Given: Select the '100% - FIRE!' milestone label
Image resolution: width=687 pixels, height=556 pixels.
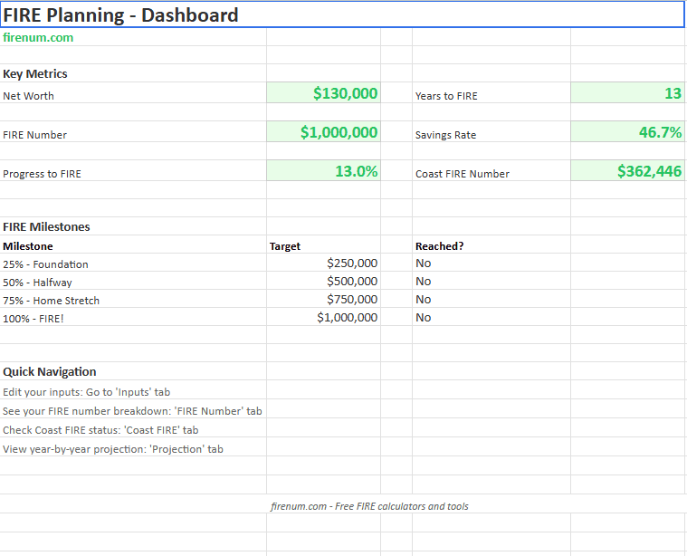Looking at the screenshot, I should (x=33, y=318).
